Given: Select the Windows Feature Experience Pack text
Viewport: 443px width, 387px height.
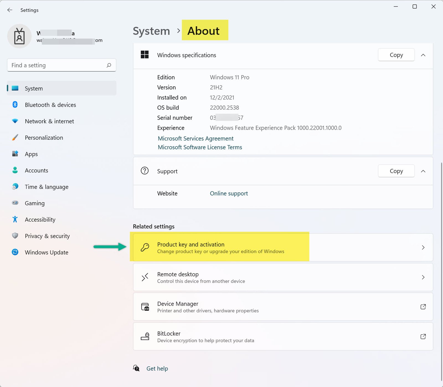Looking at the screenshot, I should 275,128.
